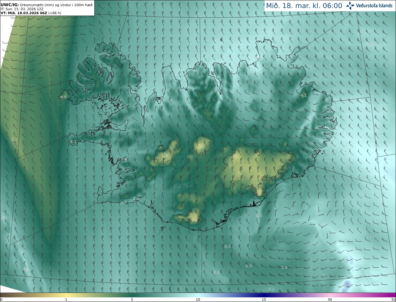Click the '15' tick label on the legend

[x=264, y=300]
